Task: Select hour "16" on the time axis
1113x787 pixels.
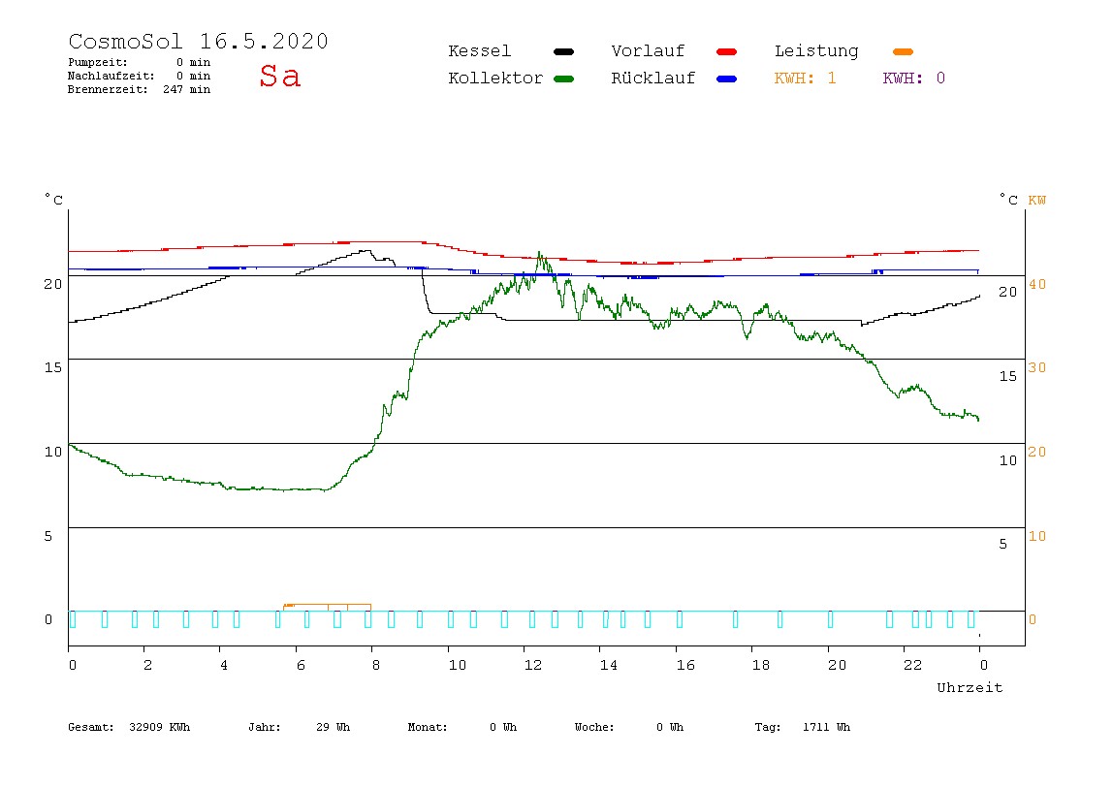Action: tap(685, 665)
